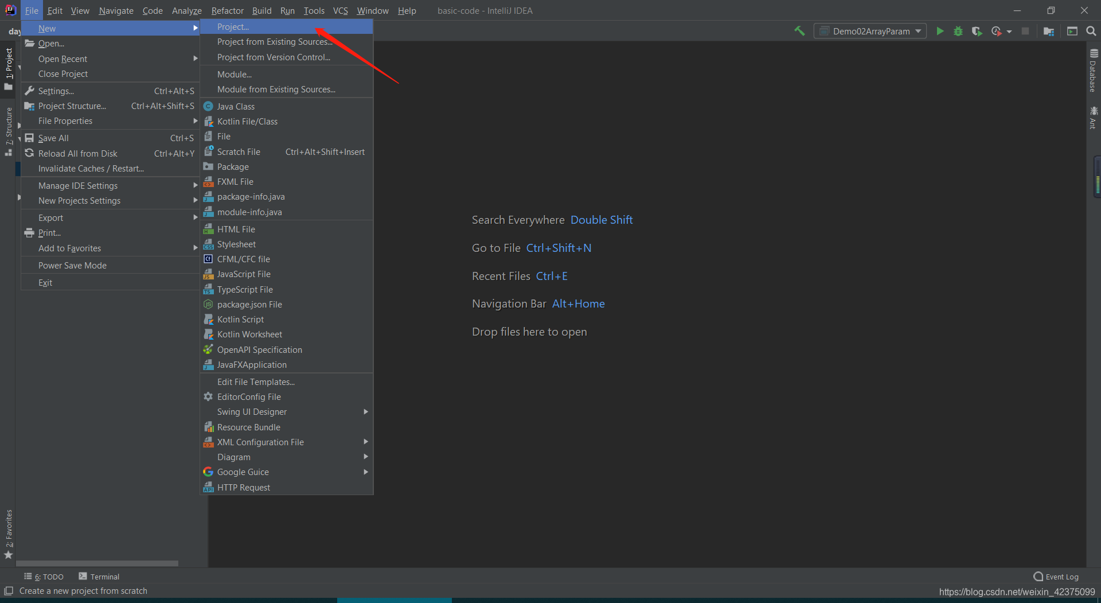Open Project Structure toolbar icon

pyautogui.click(x=1049, y=31)
